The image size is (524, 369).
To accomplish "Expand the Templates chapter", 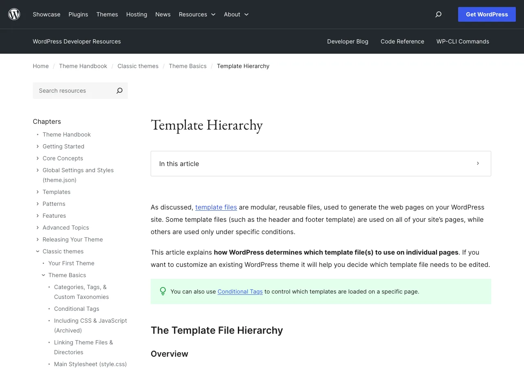I will (x=38, y=192).
